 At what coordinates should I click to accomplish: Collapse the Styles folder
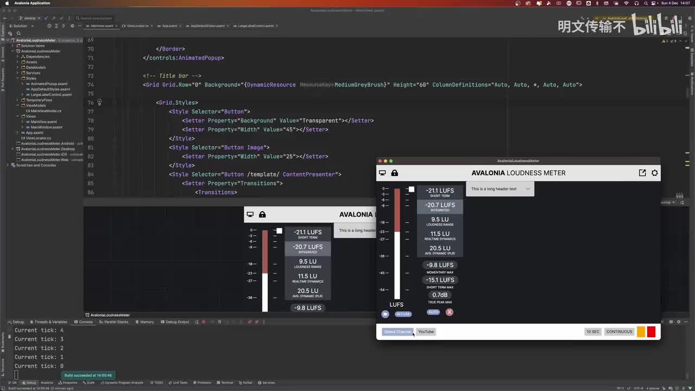[x=17, y=78]
